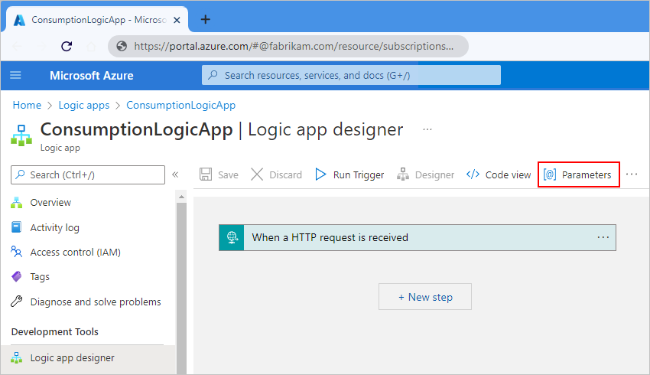Open the HTTP trigger card ellipsis menu
This screenshot has height=375, width=650.
[603, 238]
